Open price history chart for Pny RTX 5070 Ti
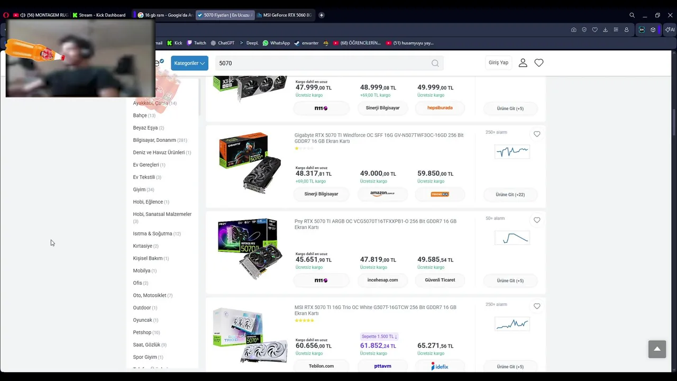The image size is (677, 381). pos(512,238)
